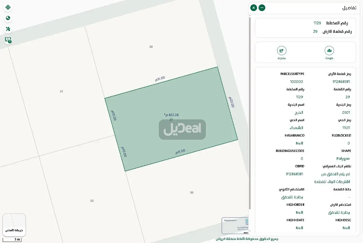This screenshot has height=243, width=363.
Task: Collapse details panel with minus button
Action: pyautogui.click(x=262, y=8)
